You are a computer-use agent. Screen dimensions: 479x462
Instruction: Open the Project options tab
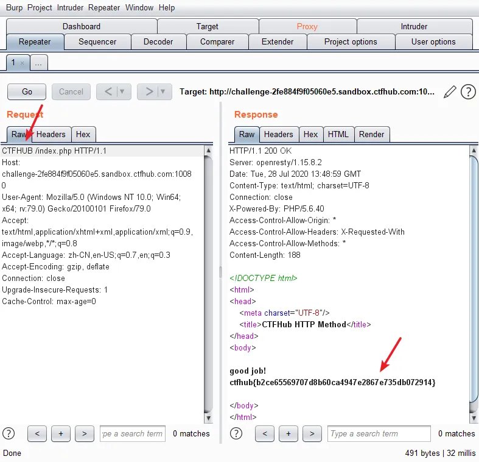tap(351, 41)
